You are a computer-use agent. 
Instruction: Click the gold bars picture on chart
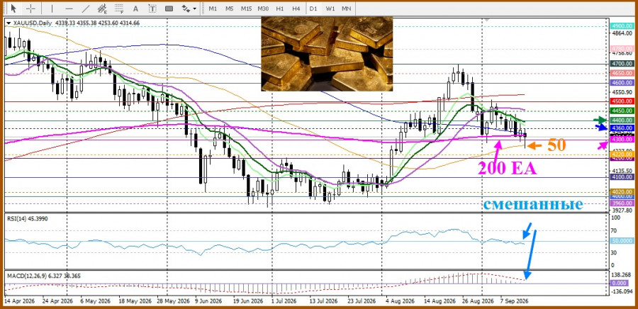coord(327,54)
